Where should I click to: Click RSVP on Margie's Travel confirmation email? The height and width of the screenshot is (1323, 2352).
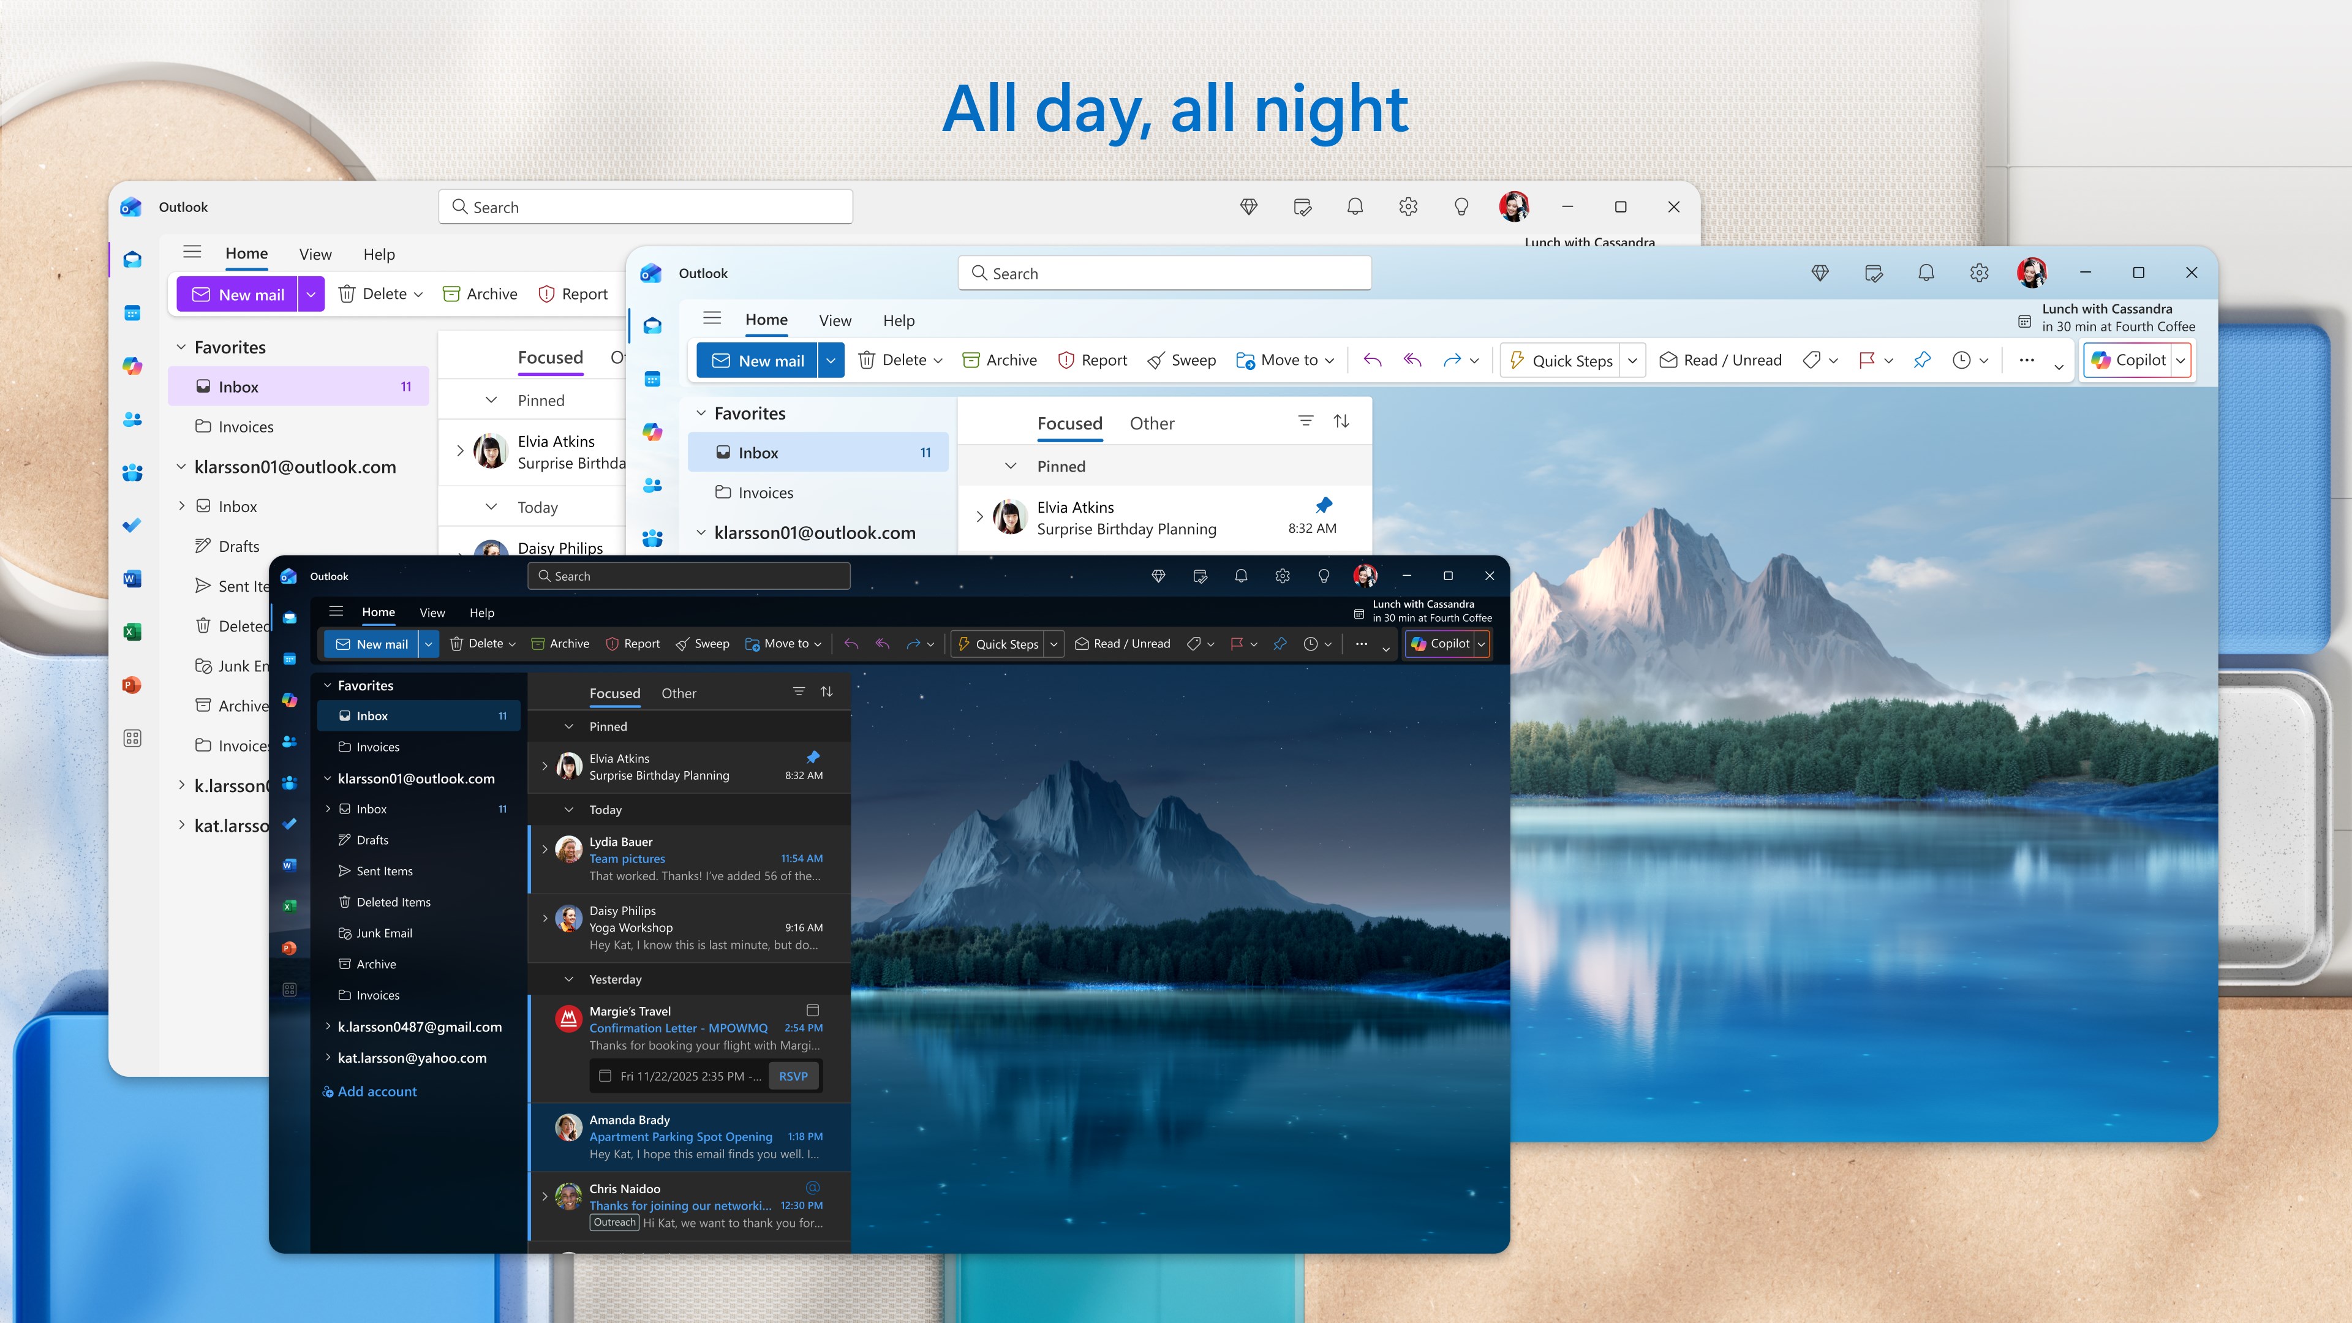click(793, 1076)
